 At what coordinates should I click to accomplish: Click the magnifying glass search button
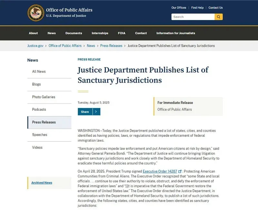pos(219,17)
